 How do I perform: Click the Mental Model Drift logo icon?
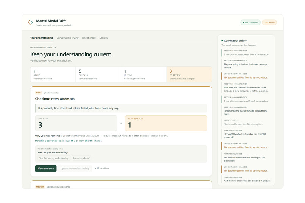[31, 22]
